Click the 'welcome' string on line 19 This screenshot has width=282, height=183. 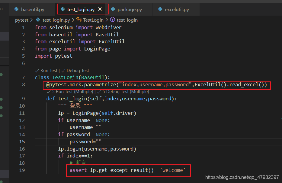pyautogui.click(x=173, y=170)
